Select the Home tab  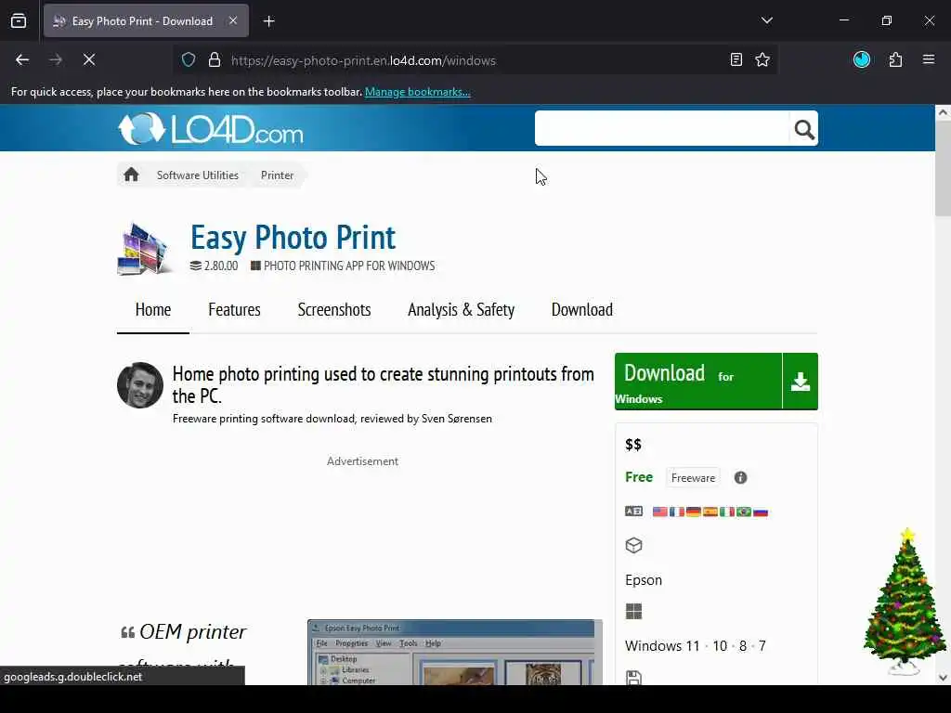[x=153, y=310]
